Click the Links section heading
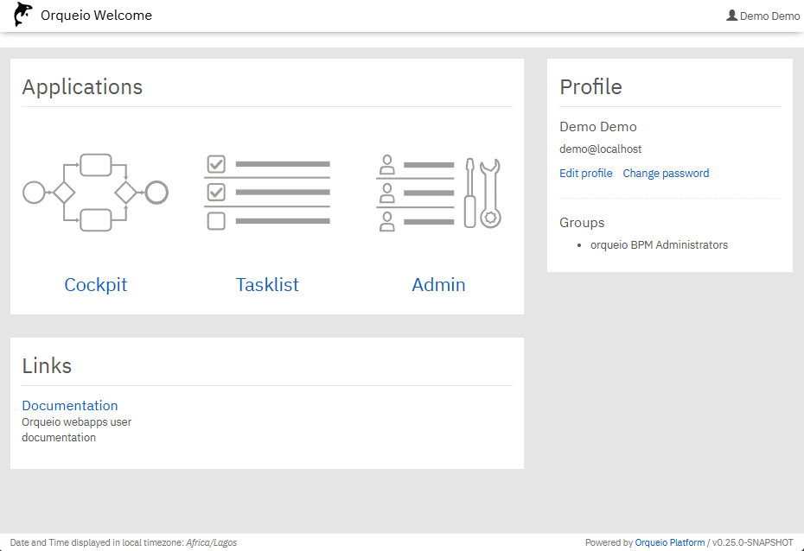804x551 pixels. (47, 366)
